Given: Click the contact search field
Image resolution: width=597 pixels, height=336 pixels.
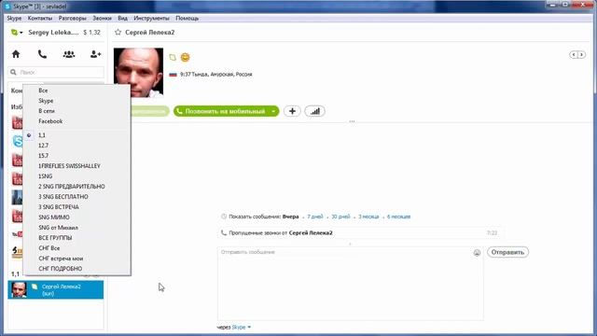Looking at the screenshot, I should 56,72.
